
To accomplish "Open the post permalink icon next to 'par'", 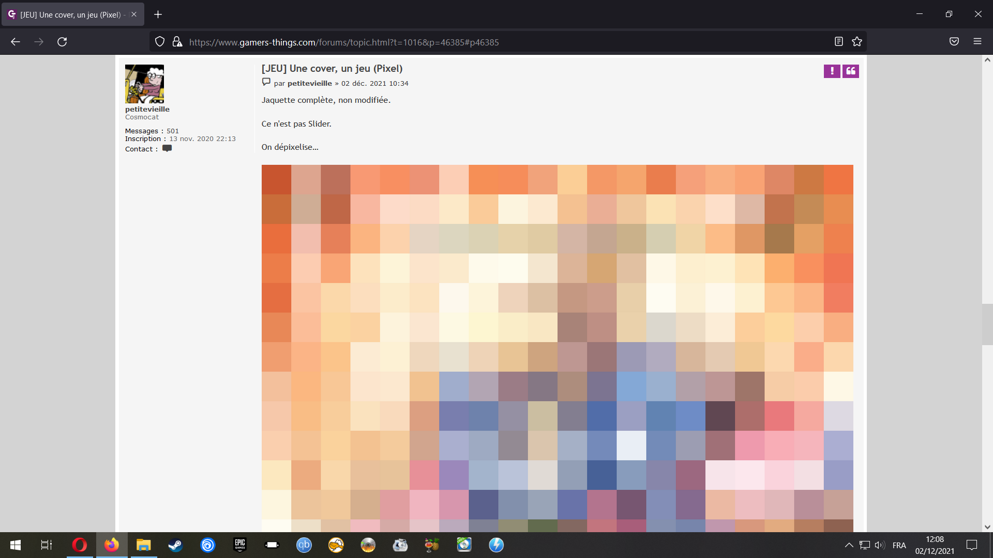I will (x=266, y=82).
